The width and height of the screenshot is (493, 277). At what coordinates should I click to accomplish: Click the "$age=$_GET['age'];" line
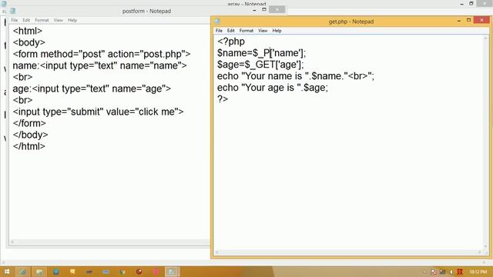tap(260, 65)
